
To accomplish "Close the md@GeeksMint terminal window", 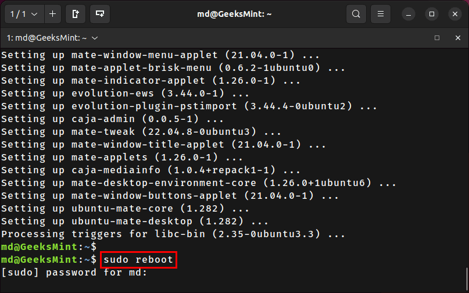I will (x=455, y=14).
